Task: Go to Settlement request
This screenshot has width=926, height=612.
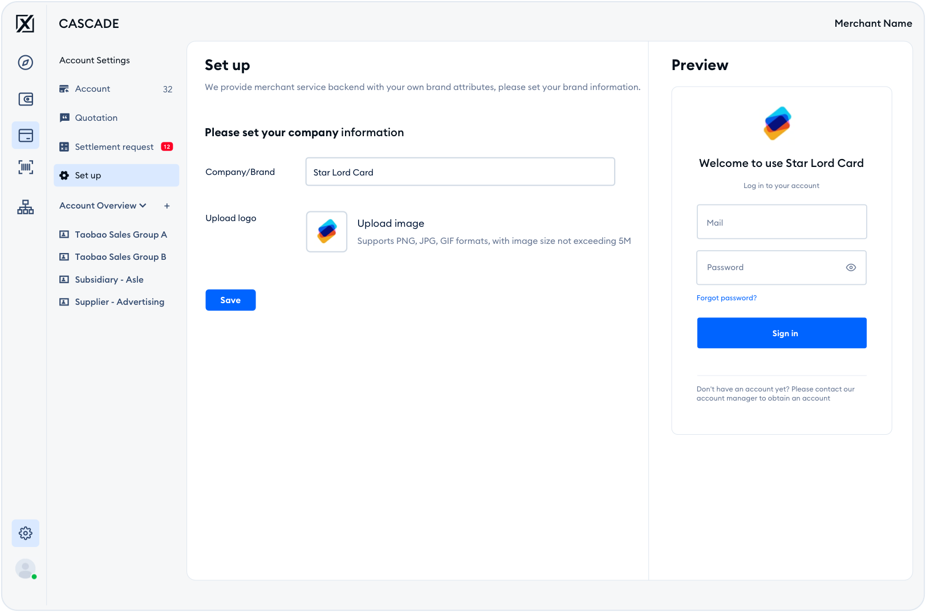Action: pyautogui.click(x=114, y=147)
